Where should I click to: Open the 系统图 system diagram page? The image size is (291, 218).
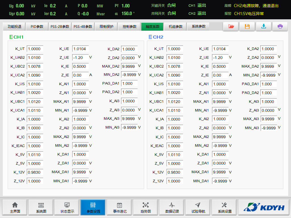click(x=41, y=207)
